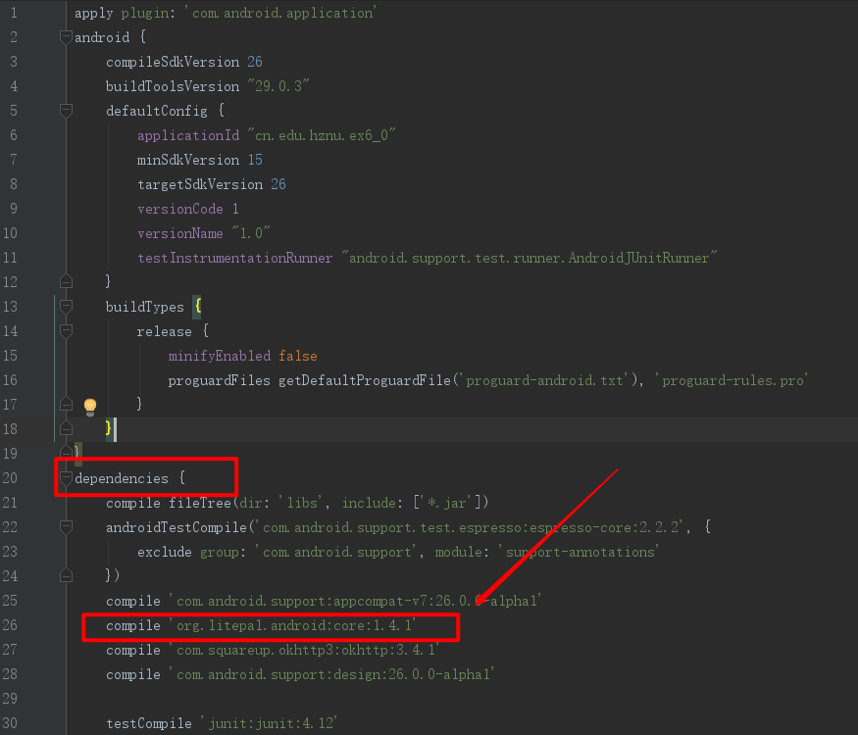Click line number 30 in gutter
Screen dimensions: 858x735
[x=10, y=723]
